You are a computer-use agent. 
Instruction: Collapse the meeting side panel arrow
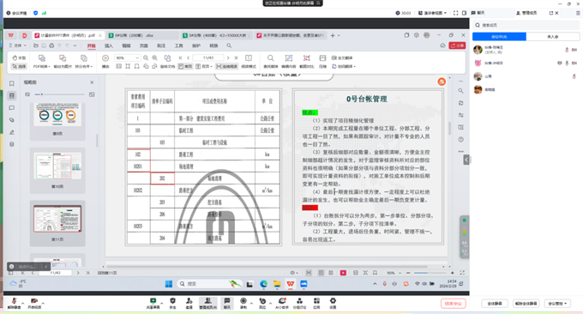[466, 160]
